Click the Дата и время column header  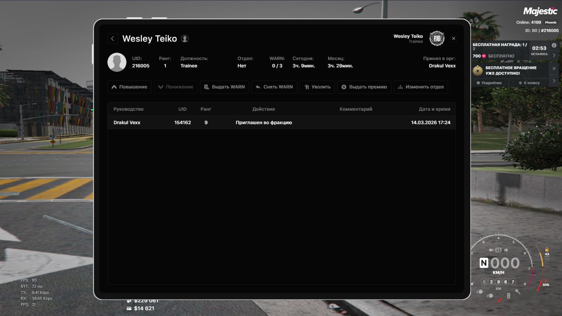[435, 109]
